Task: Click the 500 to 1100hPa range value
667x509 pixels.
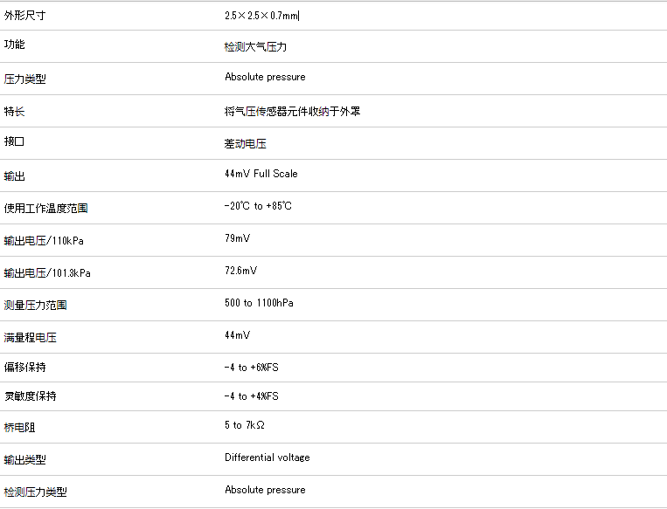Action: [x=259, y=303]
